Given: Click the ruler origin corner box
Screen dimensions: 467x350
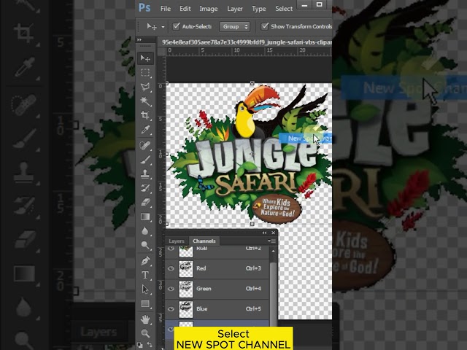Looking at the screenshot, I should pos(161,52).
